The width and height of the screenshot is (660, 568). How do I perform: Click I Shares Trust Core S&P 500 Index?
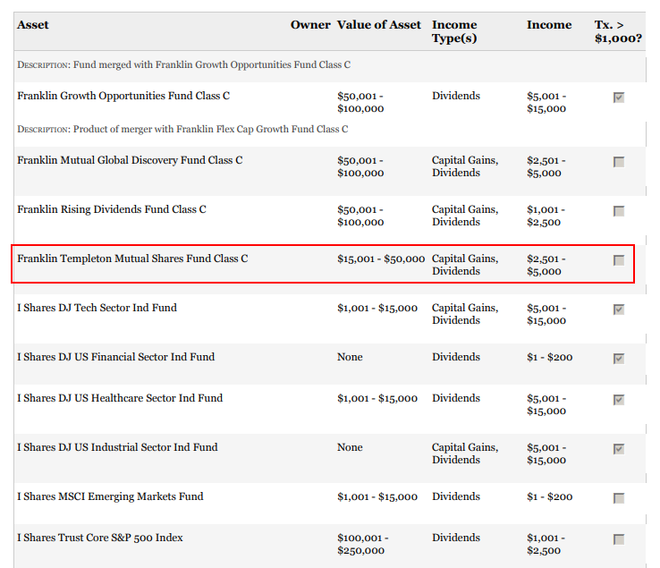99,538
